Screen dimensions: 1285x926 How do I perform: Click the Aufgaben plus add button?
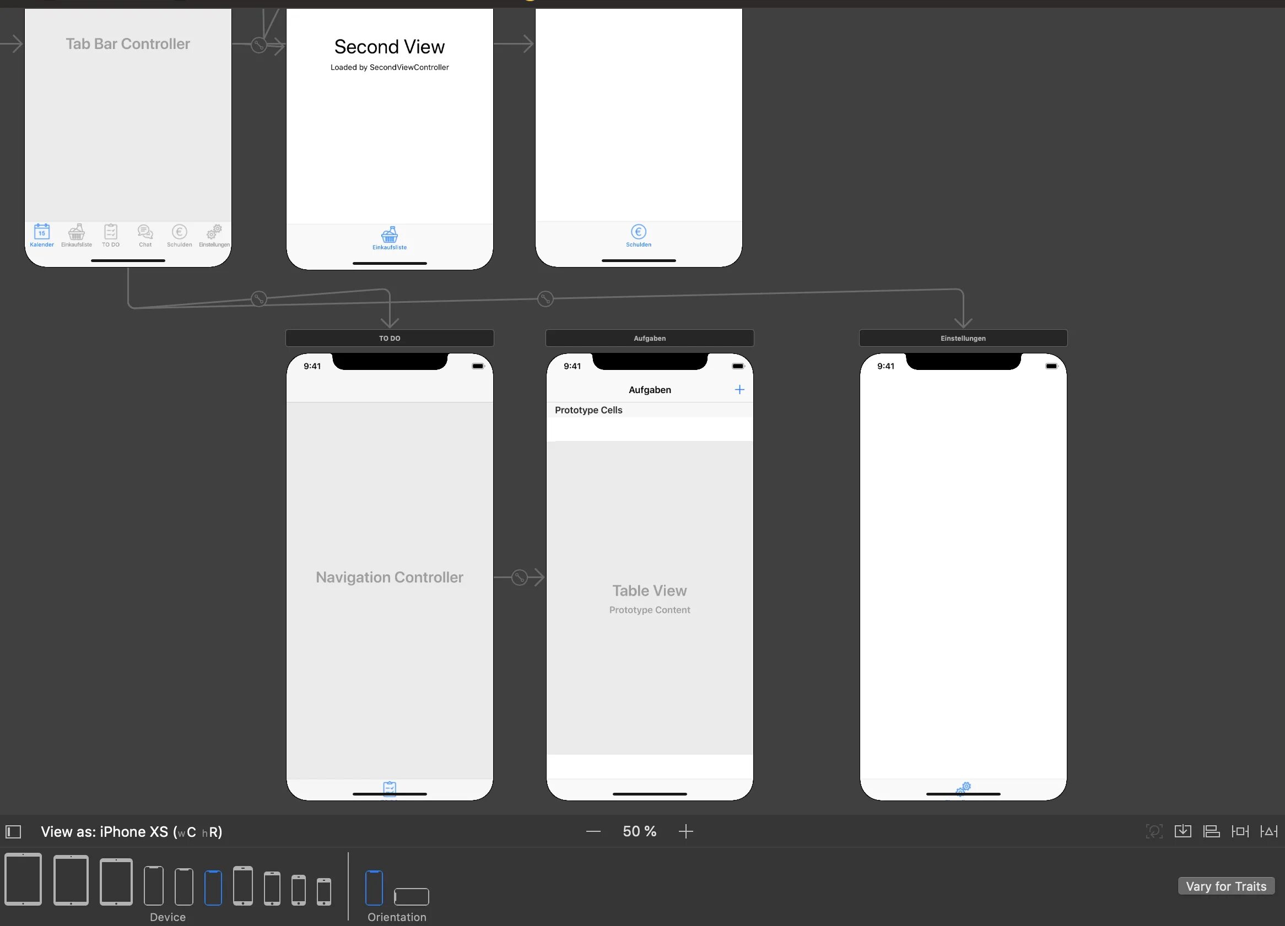(739, 390)
